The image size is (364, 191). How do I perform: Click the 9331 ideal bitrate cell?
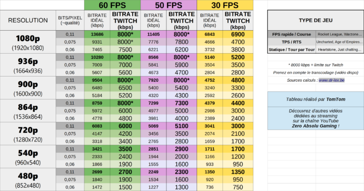point(97,42)
